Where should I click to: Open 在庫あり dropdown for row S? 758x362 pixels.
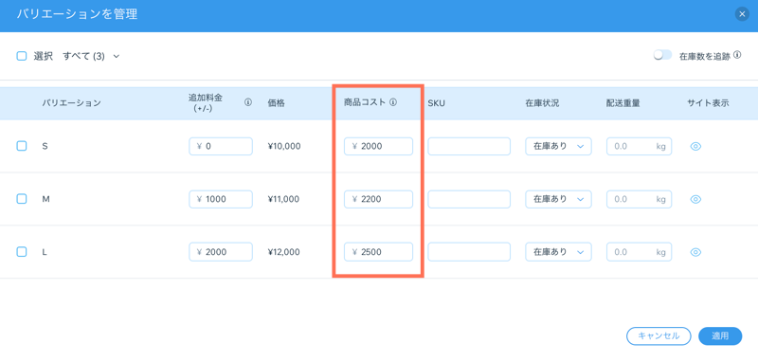coord(558,147)
